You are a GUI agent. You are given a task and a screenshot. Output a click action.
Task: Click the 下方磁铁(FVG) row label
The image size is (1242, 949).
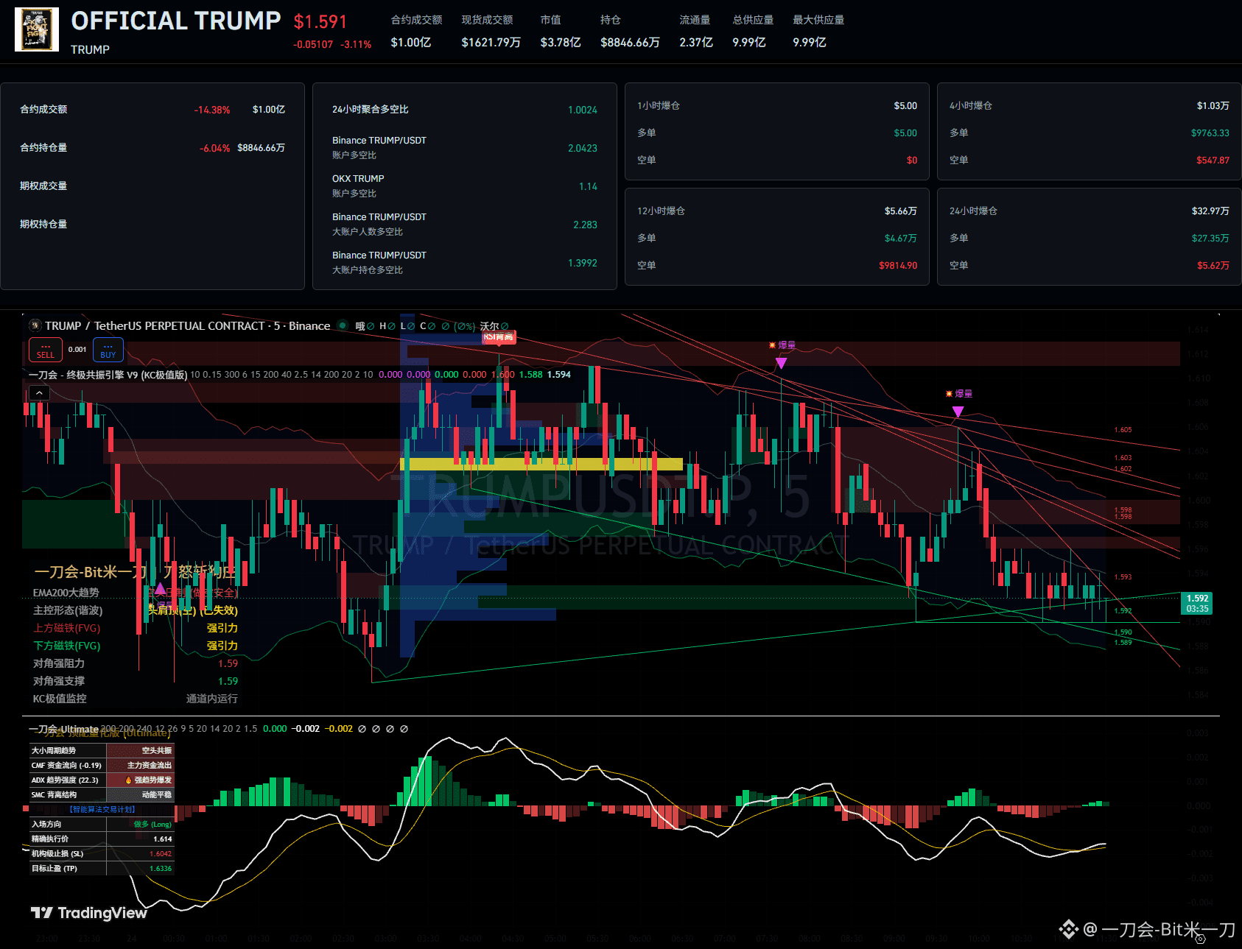pos(66,646)
